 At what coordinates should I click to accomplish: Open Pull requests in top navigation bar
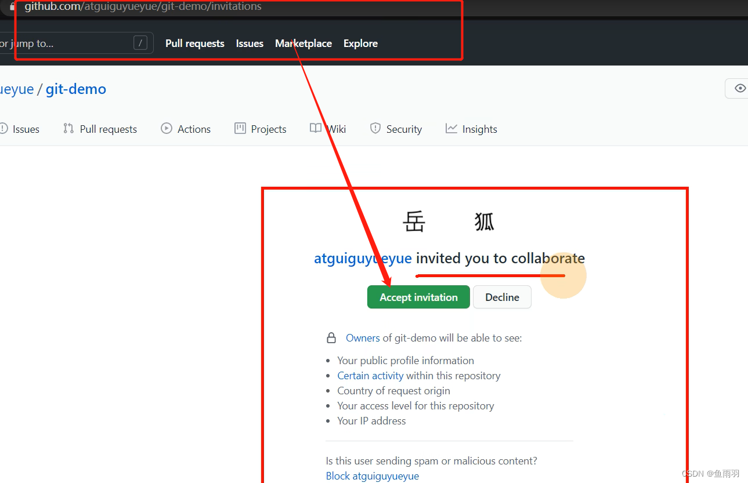click(x=195, y=43)
